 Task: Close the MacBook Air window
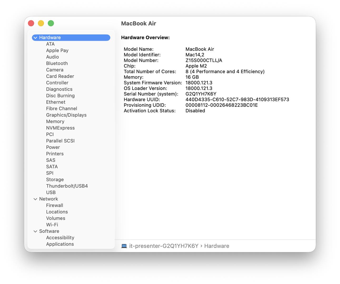click(x=31, y=23)
